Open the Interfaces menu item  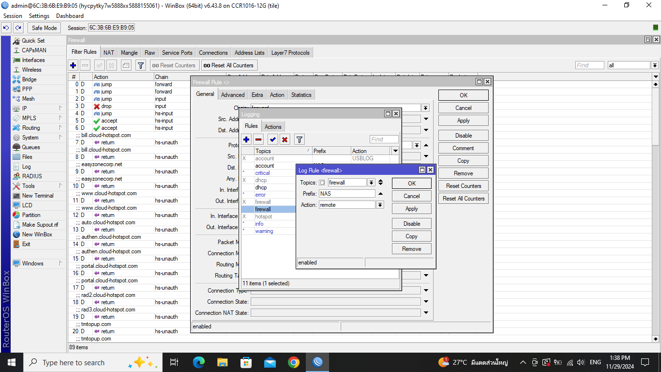pos(33,60)
